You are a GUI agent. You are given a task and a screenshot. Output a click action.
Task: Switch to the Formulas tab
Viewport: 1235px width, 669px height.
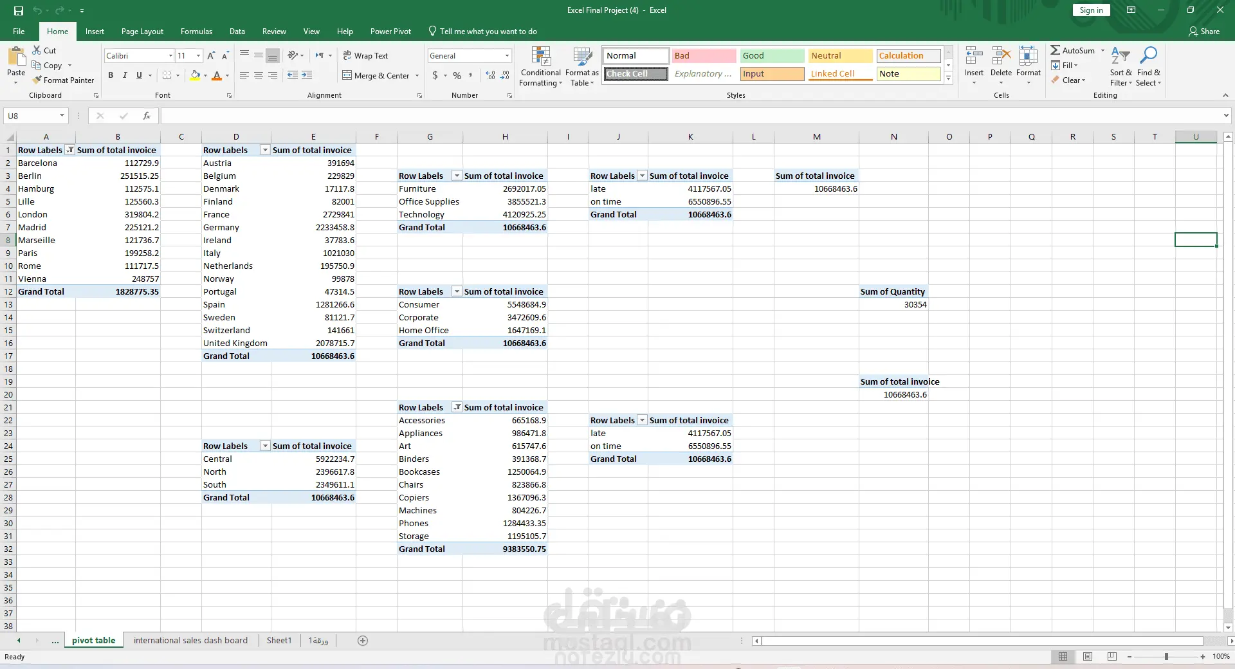(x=196, y=32)
